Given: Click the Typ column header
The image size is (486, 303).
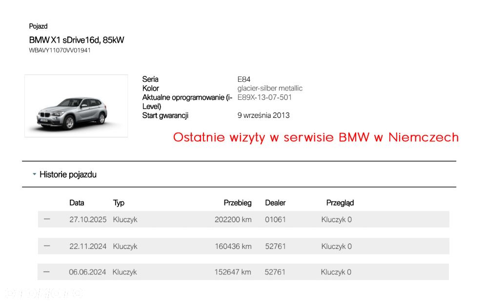Looking at the screenshot, I should coord(119,203).
